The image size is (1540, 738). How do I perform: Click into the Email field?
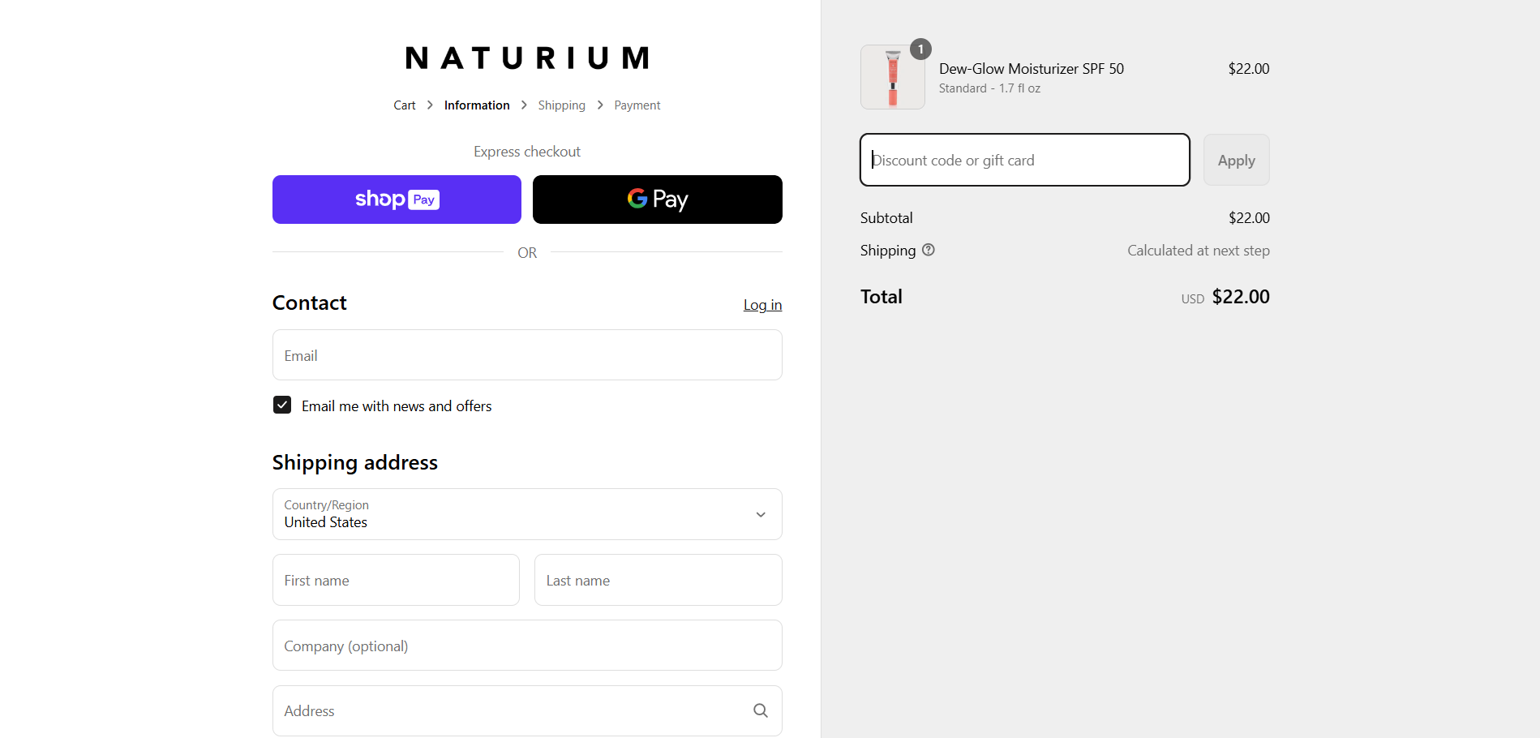pyautogui.click(x=527, y=355)
